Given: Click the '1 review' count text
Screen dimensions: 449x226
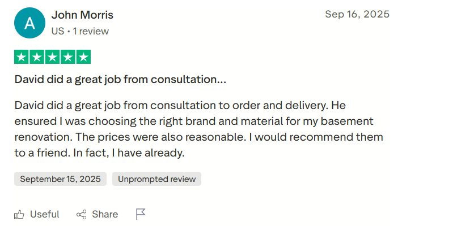Looking at the screenshot, I should click(91, 31).
